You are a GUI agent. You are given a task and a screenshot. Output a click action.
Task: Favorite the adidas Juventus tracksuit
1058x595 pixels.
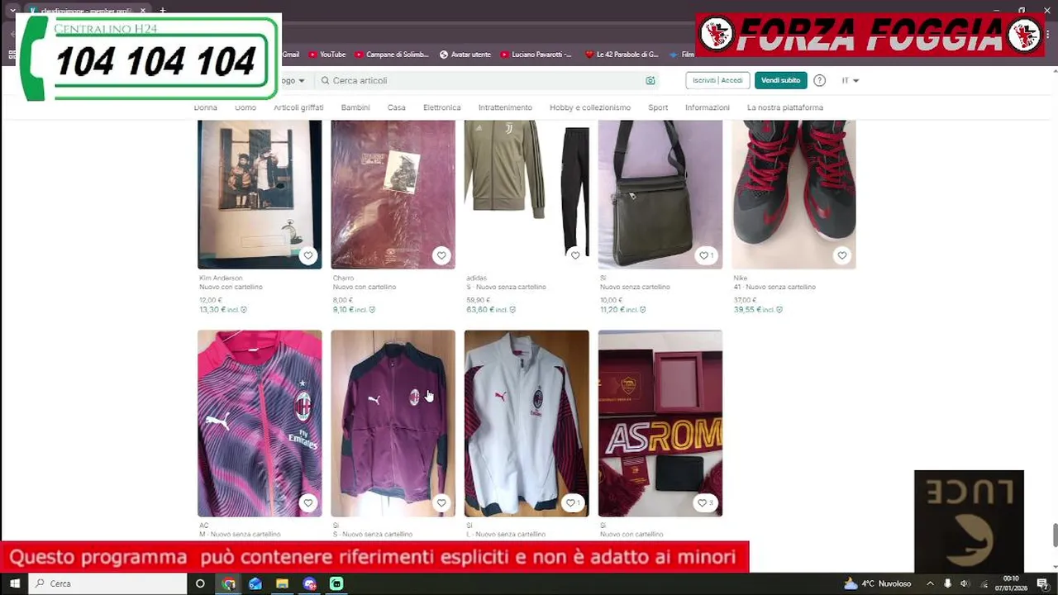[575, 255]
